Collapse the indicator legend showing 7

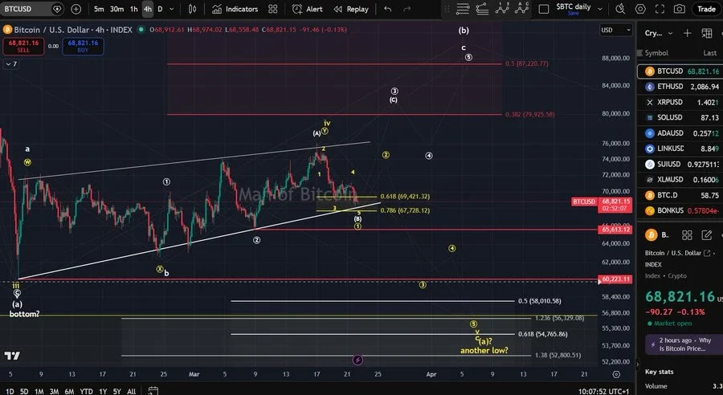[11, 64]
